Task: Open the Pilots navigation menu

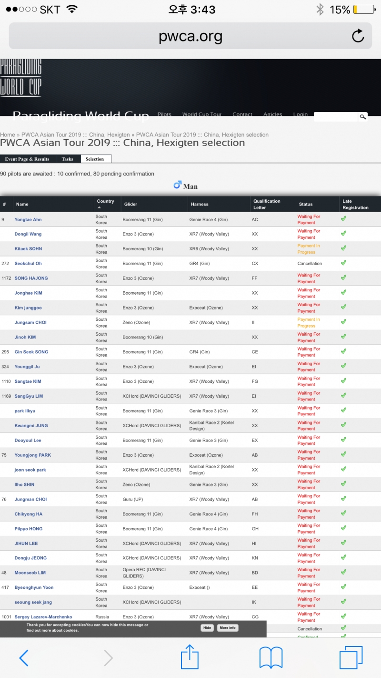Action: [164, 114]
